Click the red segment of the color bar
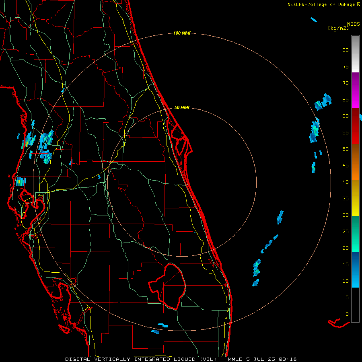 click(355, 126)
